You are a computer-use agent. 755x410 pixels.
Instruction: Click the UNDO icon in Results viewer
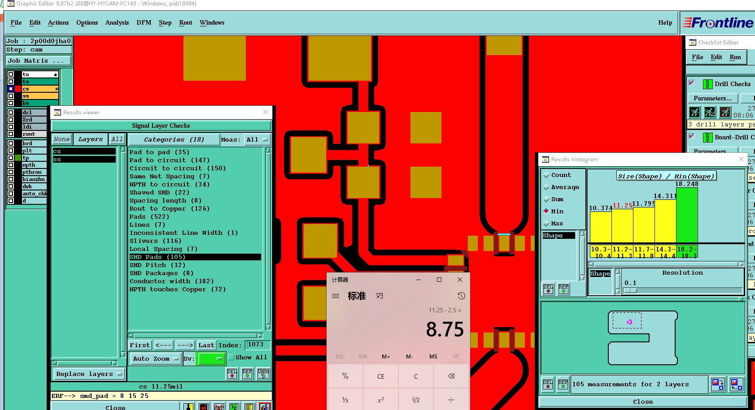(263, 374)
